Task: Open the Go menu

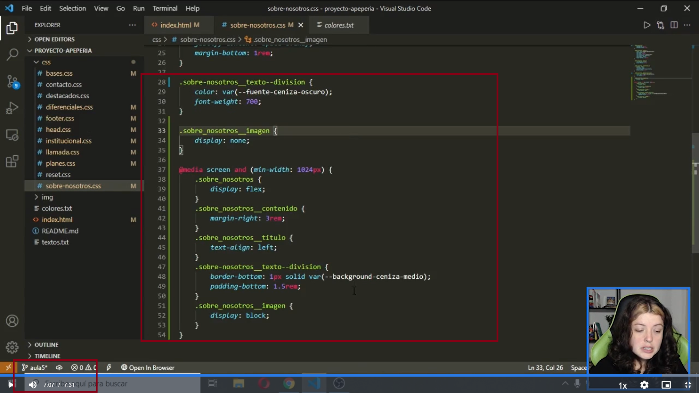Action: click(x=121, y=8)
